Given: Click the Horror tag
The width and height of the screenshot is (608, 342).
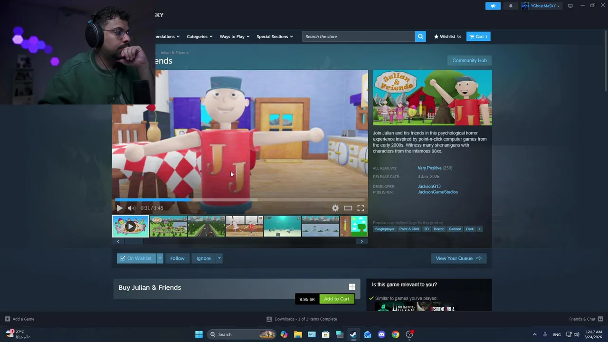Looking at the screenshot, I should [x=438, y=229].
